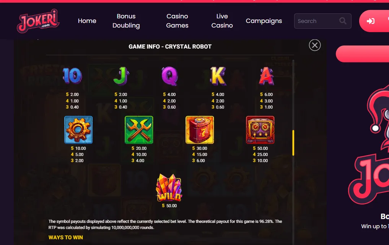Open the Home menu item

87,21
